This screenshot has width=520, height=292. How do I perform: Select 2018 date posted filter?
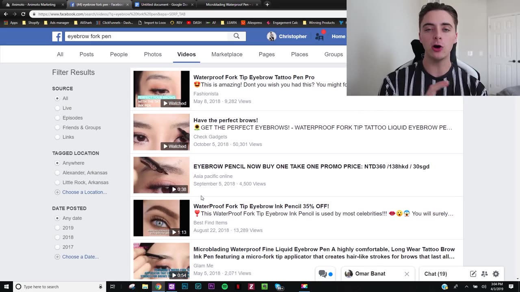pyautogui.click(x=57, y=238)
